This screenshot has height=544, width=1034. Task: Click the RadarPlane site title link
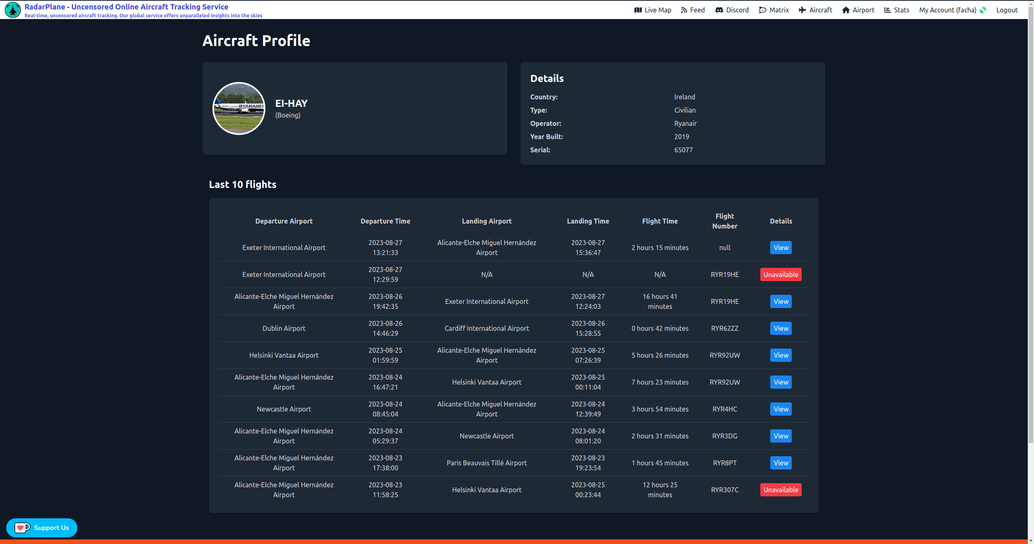(126, 7)
